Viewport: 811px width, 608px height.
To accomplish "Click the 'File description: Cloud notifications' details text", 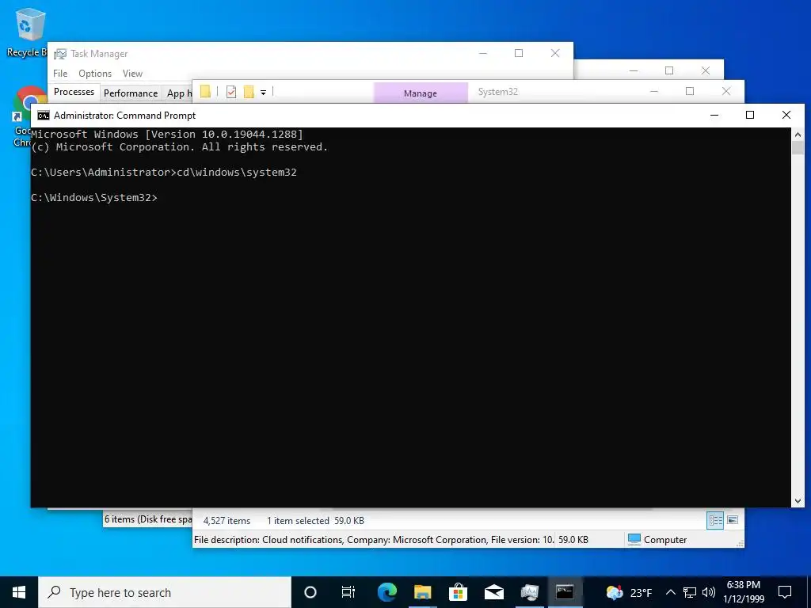I will pyautogui.click(x=374, y=540).
